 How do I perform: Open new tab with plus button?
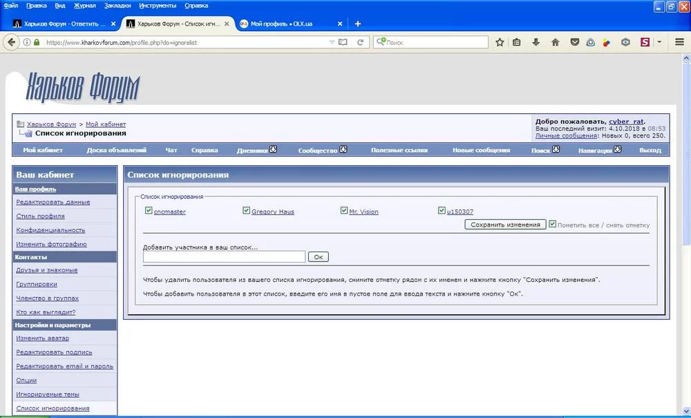[358, 23]
